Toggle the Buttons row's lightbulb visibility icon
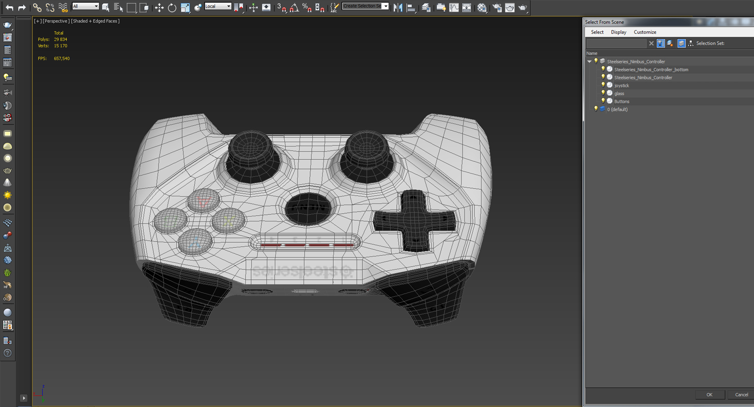 click(603, 101)
